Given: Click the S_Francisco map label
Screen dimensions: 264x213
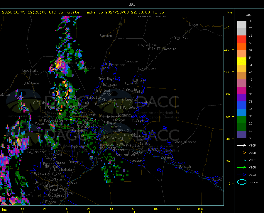Looking at the screenshot, I should 115,65.
